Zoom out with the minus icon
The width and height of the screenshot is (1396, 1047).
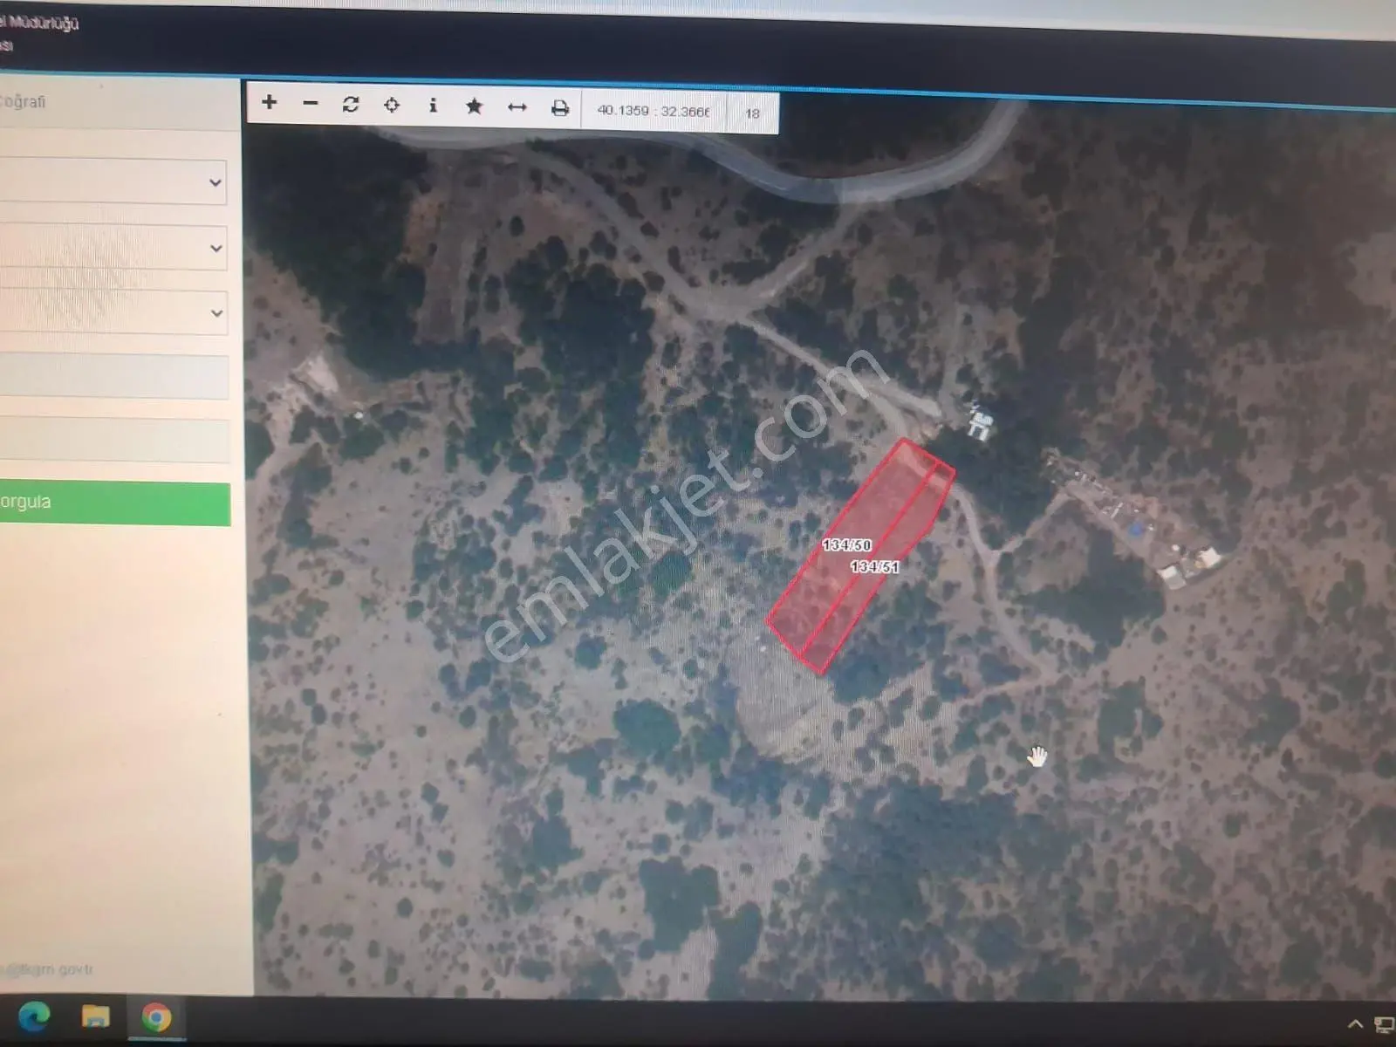click(x=310, y=103)
